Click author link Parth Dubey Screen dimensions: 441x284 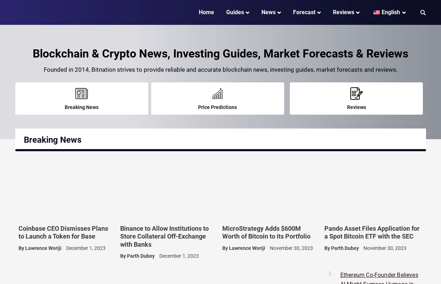coord(141,256)
